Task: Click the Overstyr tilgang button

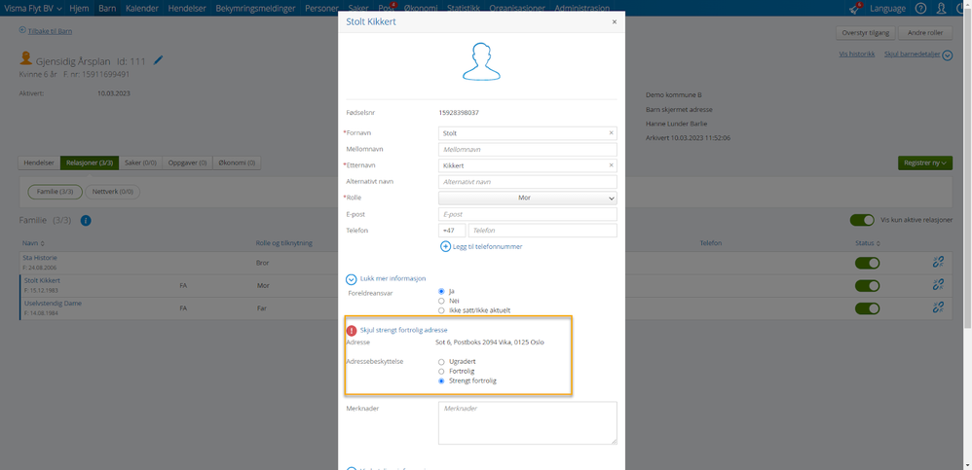Action: [866, 33]
